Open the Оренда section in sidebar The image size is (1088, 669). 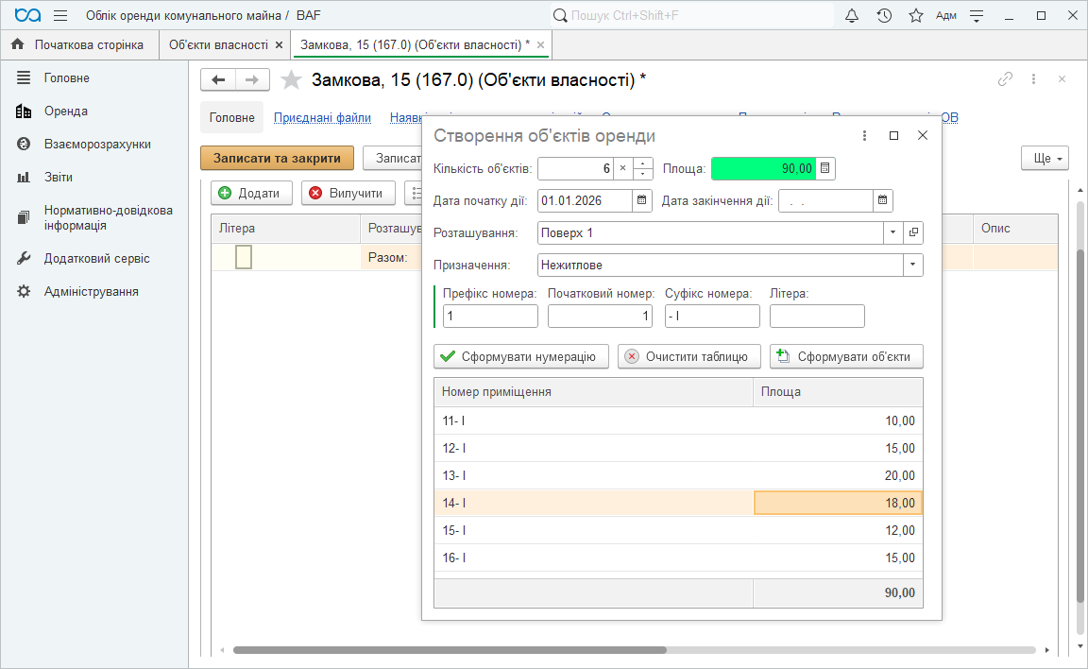66,111
